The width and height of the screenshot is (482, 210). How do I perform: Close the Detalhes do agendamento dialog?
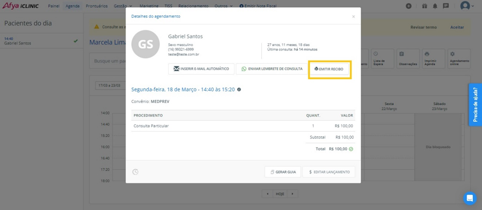[x=354, y=17]
